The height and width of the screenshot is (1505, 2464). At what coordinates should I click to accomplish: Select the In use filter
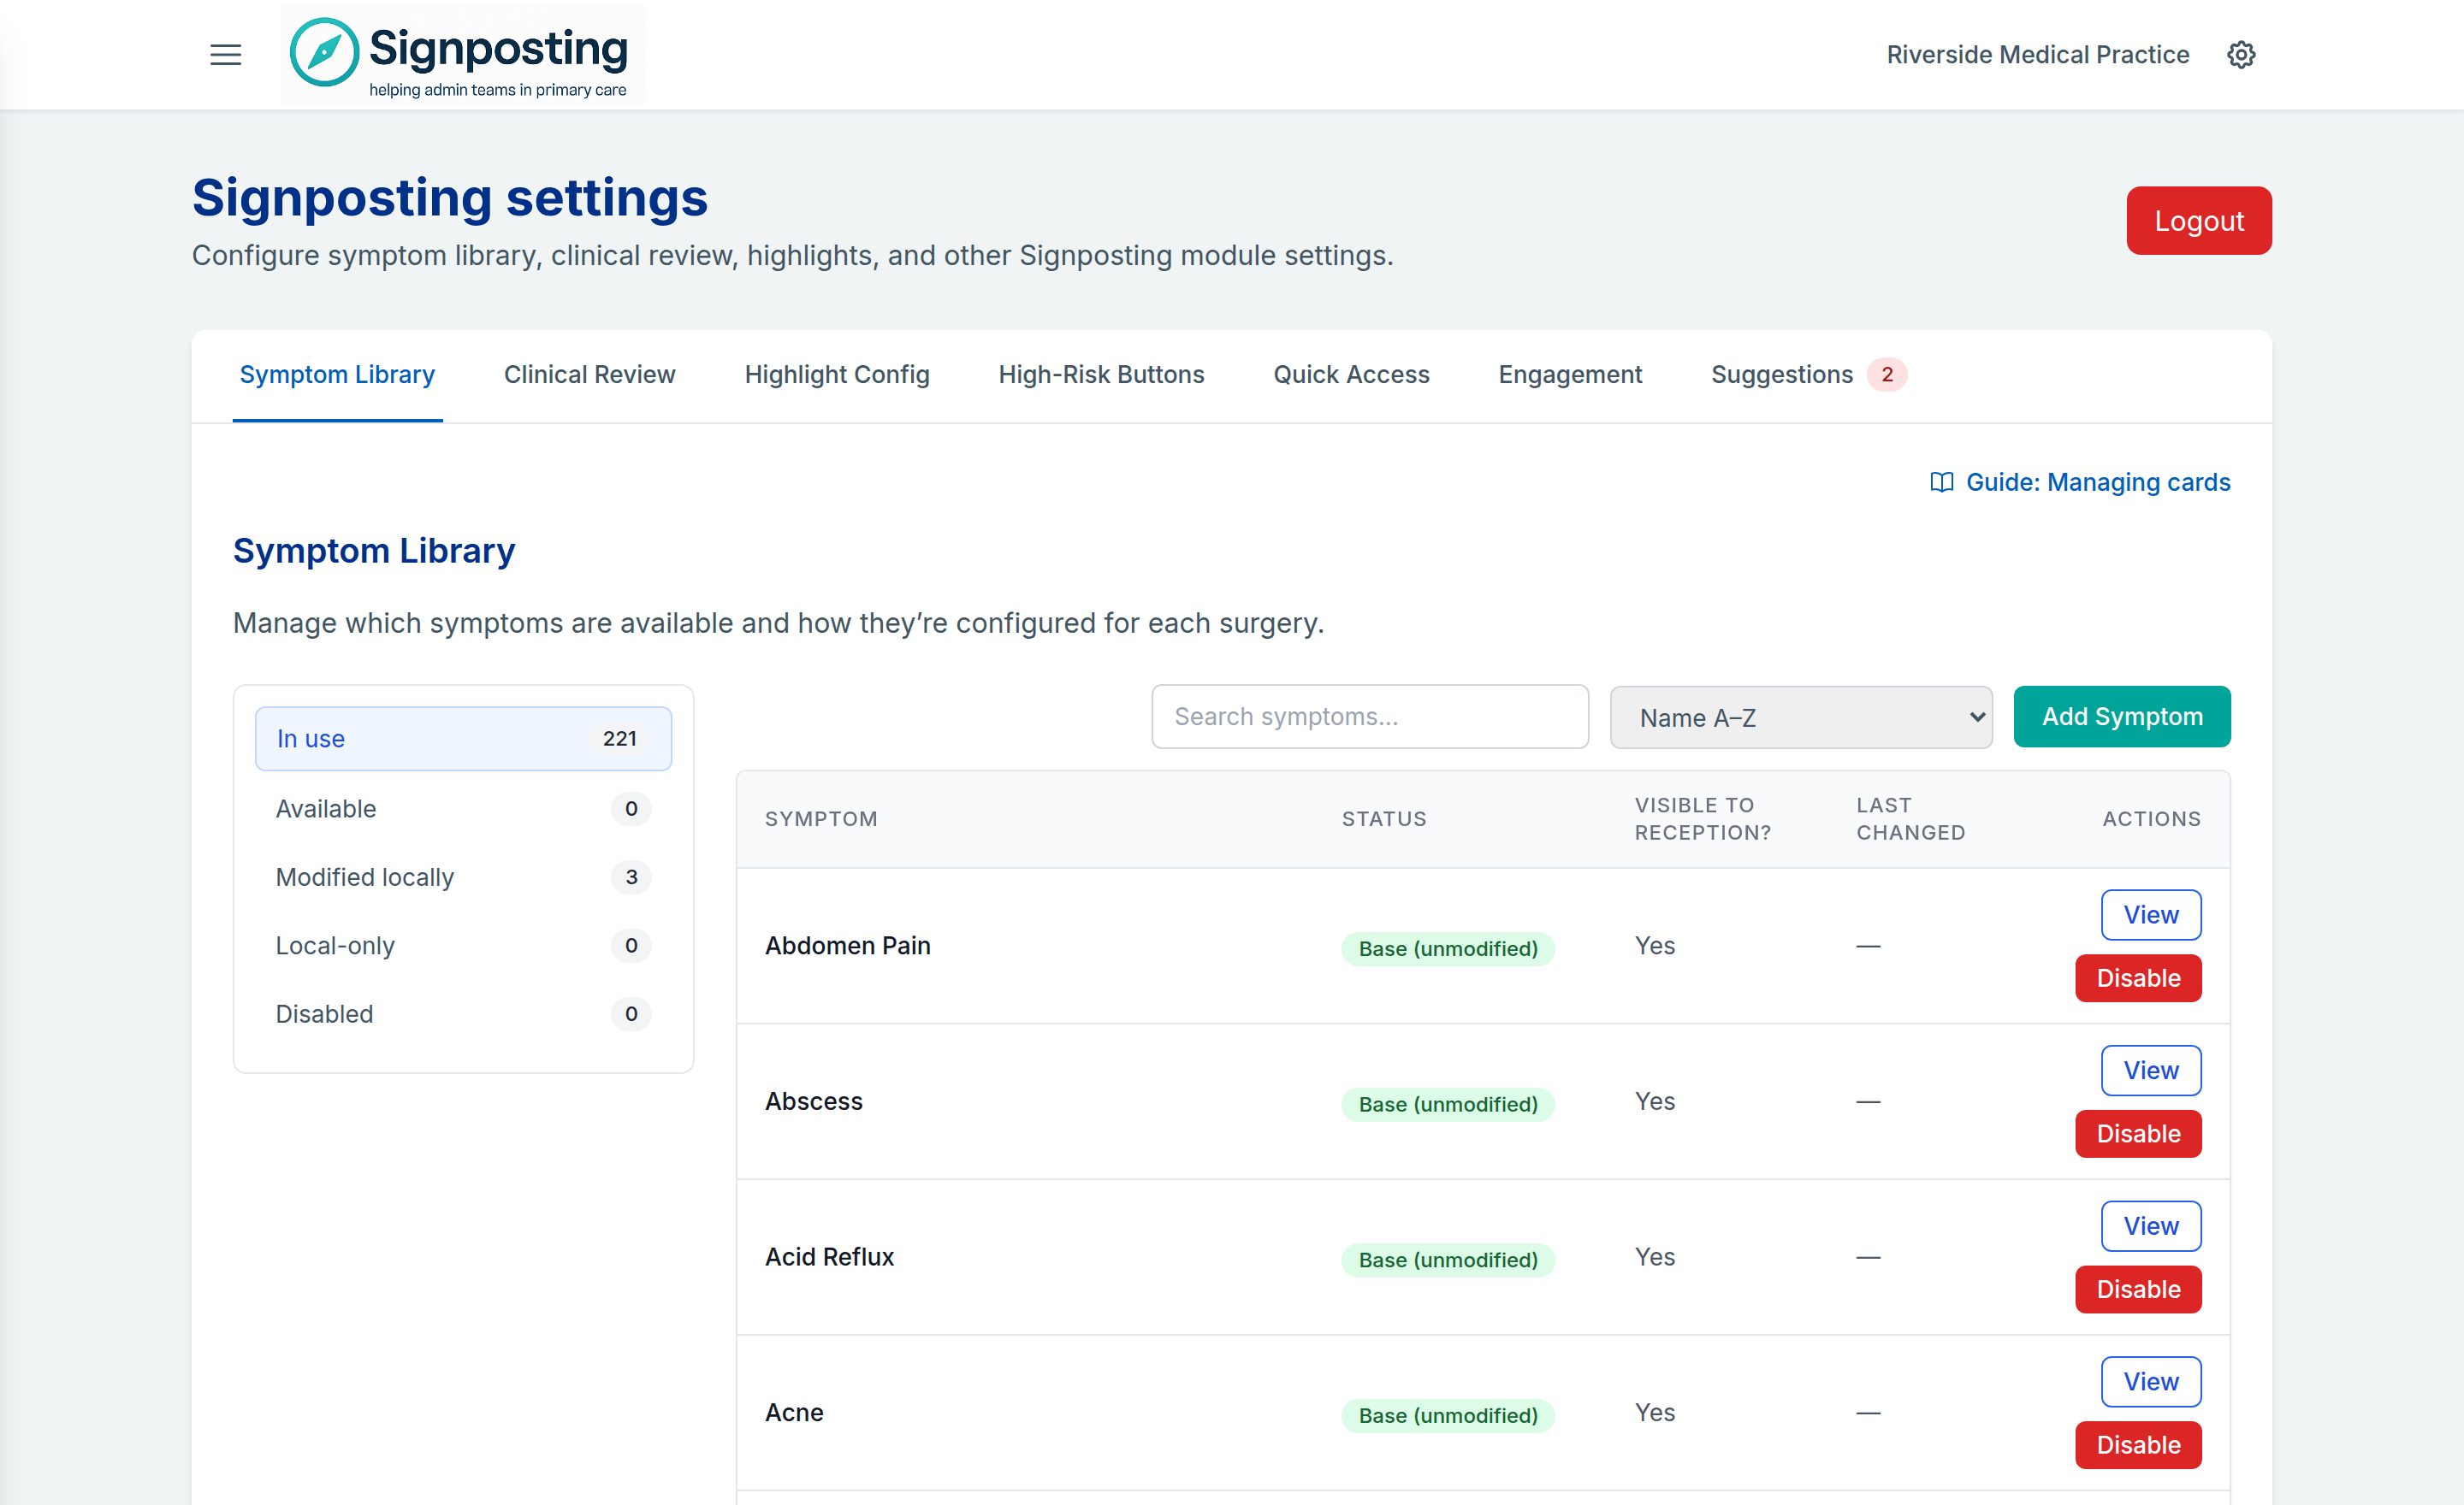(463, 739)
